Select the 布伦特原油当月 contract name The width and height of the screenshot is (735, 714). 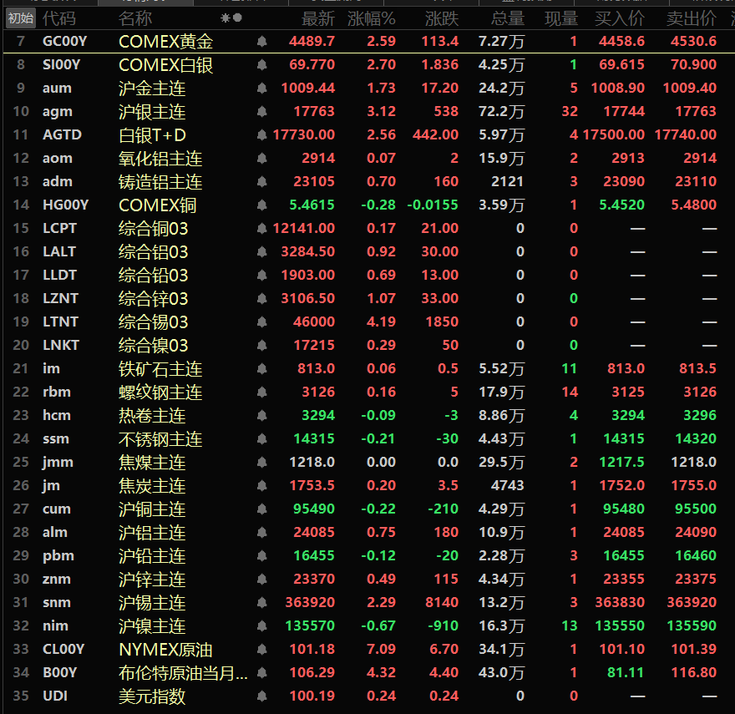pos(183,673)
